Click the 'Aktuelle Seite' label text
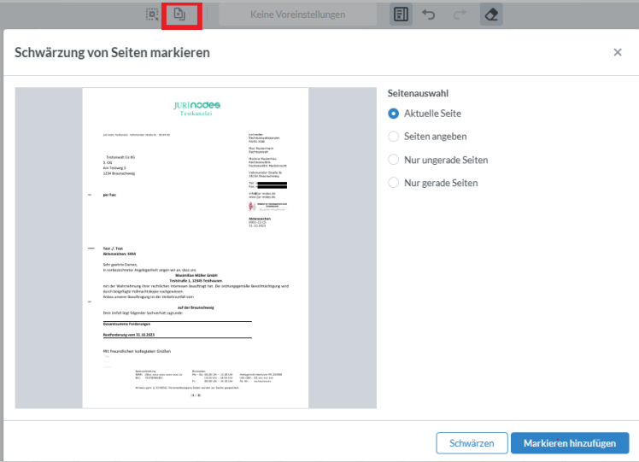The width and height of the screenshot is (639, 462). click(x=432, y=114)
